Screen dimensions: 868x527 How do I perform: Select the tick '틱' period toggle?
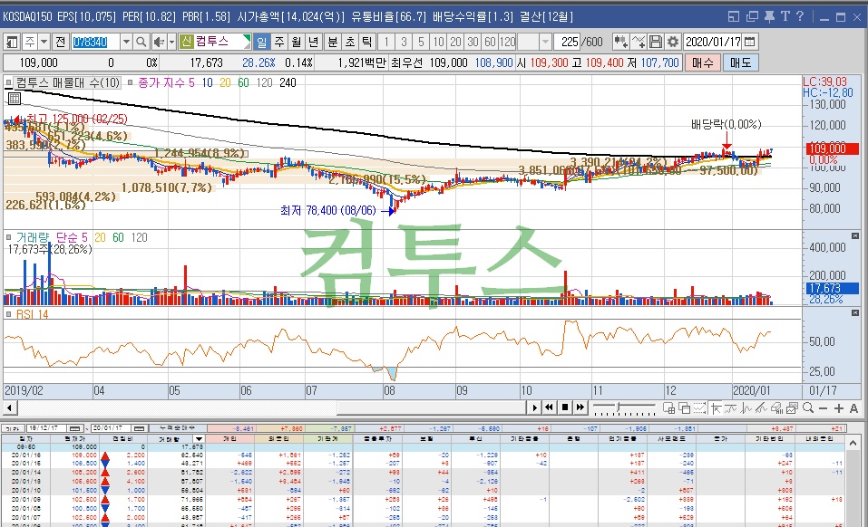[367, 42]
